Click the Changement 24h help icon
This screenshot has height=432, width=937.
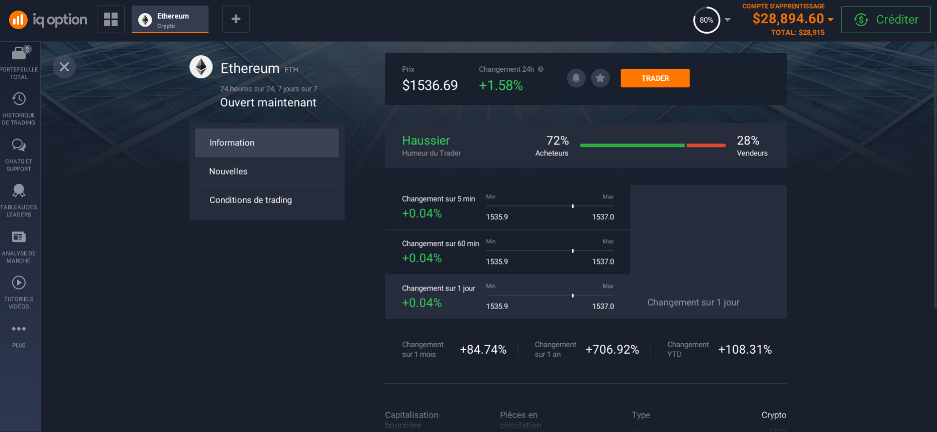pyautogui.click(x=541, y=69)
